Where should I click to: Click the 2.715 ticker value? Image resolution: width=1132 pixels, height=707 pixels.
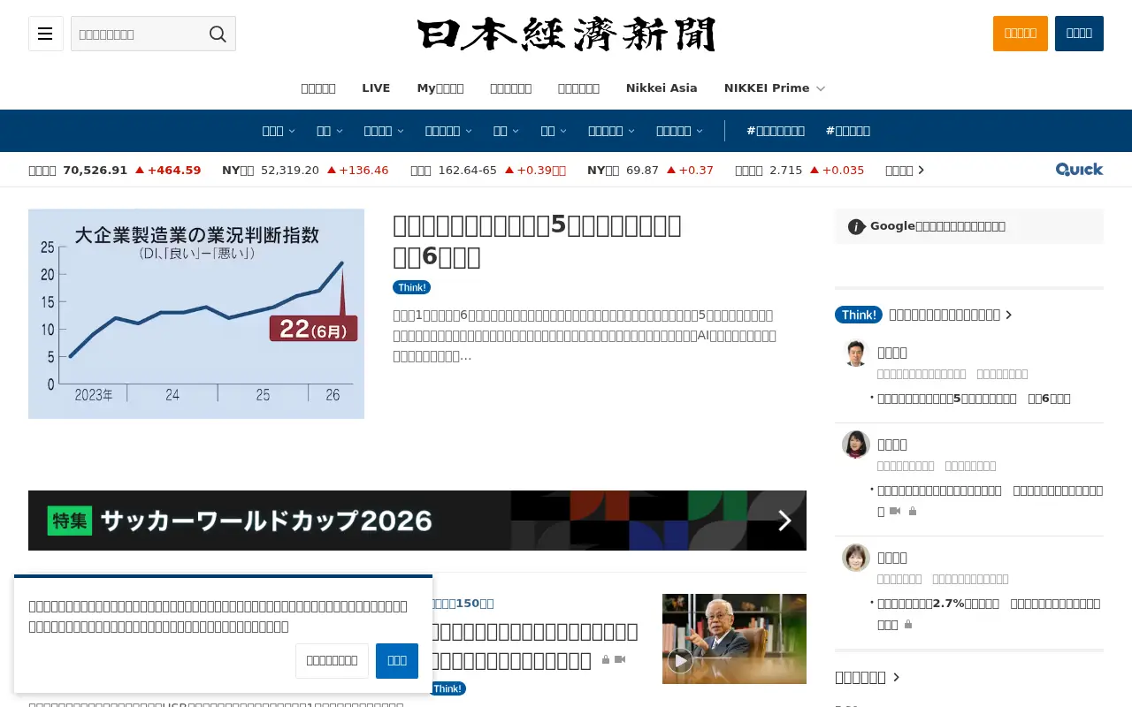click(786, 171)
